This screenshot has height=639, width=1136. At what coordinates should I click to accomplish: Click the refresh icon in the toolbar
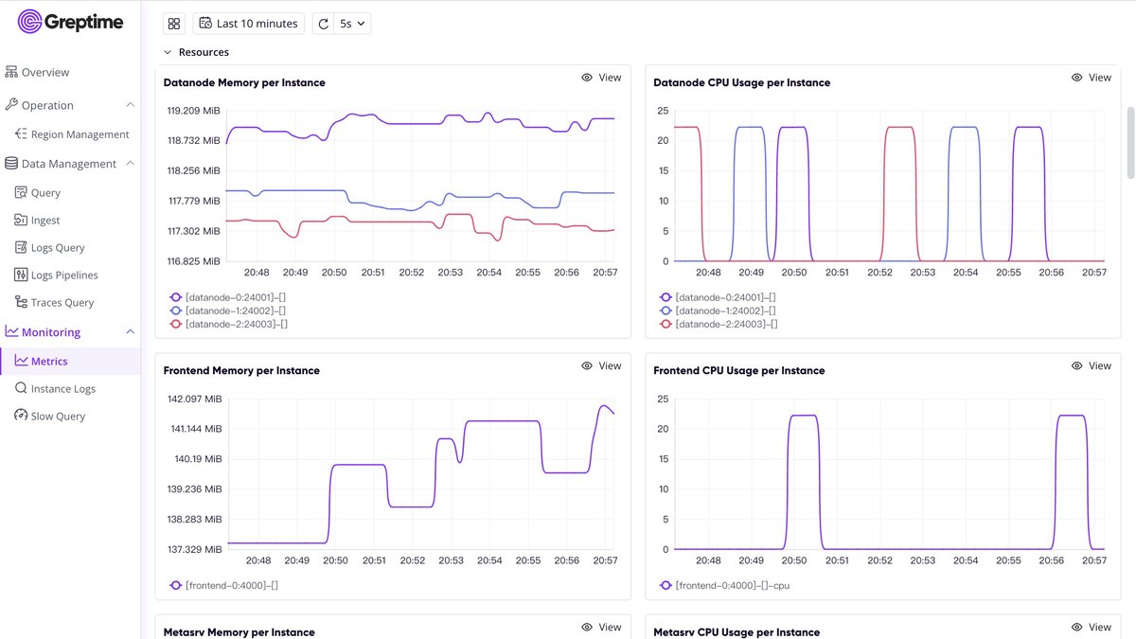pos(324,24)
